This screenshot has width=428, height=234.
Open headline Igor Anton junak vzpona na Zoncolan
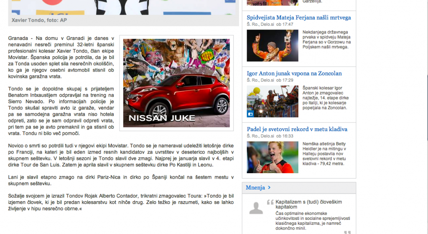pyautogui.click(x=294, y=73)
